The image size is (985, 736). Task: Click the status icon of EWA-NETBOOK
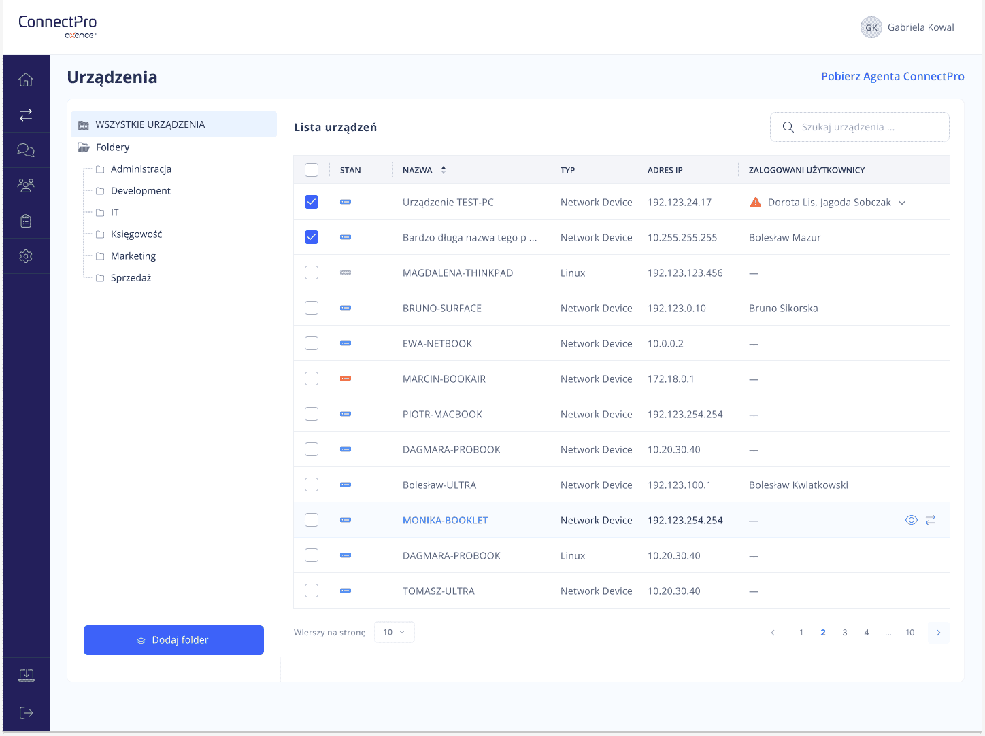point(346,343)
